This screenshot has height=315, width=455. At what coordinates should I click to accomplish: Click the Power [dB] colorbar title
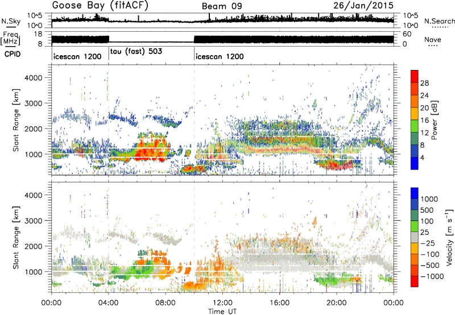[434, 120]
